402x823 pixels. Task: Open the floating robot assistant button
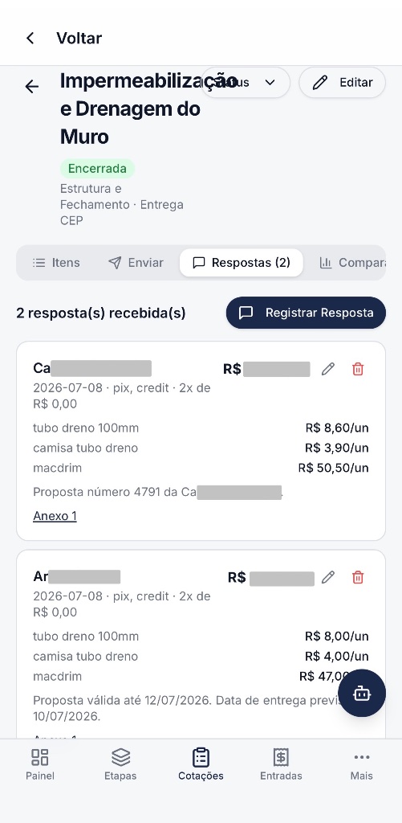click(x=362, y=693)
